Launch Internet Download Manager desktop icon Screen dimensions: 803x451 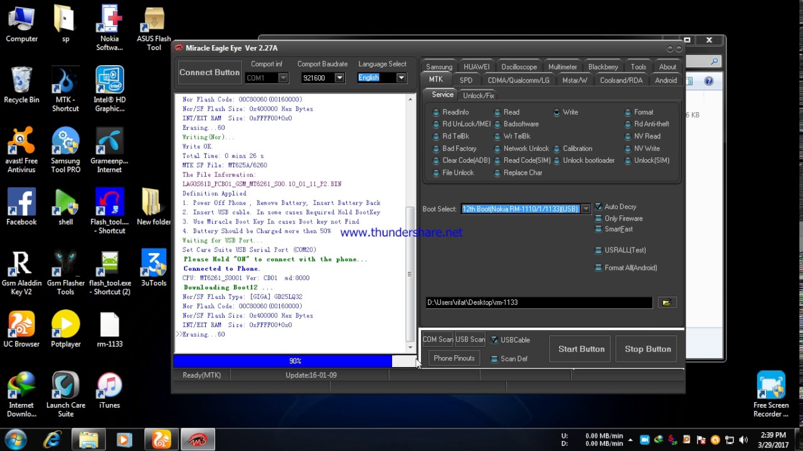[21, 395]
